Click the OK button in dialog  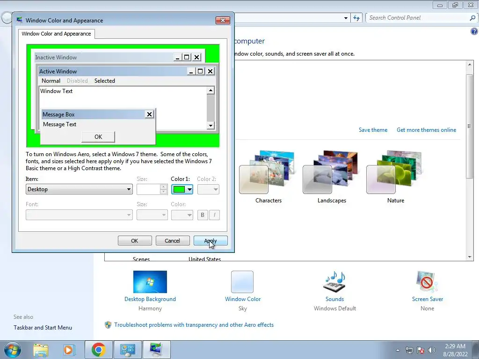pos(135,241)
